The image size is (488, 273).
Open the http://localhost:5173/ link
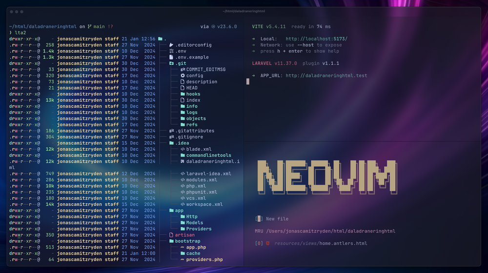(x=316, y=39)
